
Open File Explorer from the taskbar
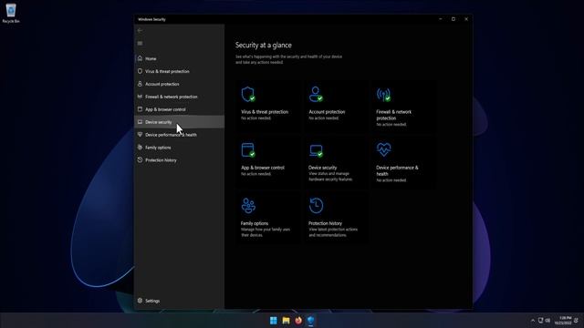pos(286,321)
